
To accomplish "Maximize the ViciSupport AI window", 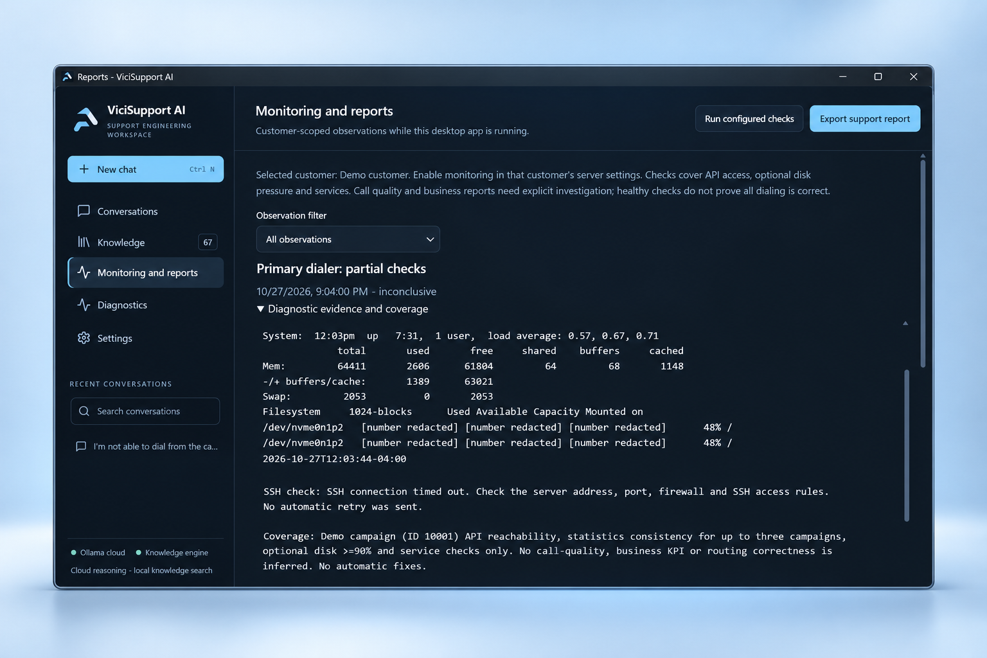I will pos(878,76).
